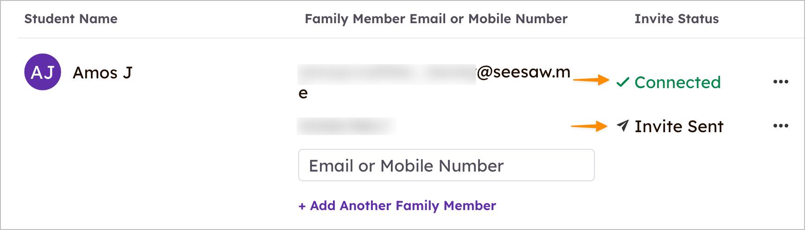This screenshot has height=230, width=805.
Task: Click the orange arrow pointing to Invite Sent
Action: tap(589, 126)
